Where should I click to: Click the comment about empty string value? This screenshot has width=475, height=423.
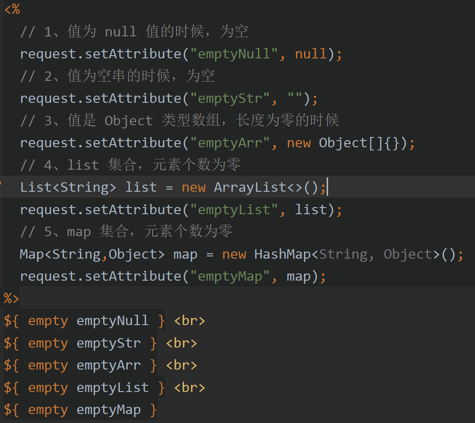[x=118, y=76]
